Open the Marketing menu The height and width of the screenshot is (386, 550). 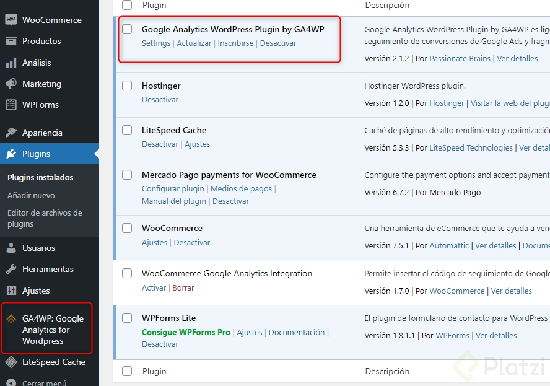[41, 84]
